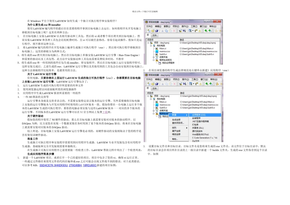Screen dimensions: 290x205
Task: Open 文件(F) menu in the menu-free project window
Action: [x=149, y=27]
